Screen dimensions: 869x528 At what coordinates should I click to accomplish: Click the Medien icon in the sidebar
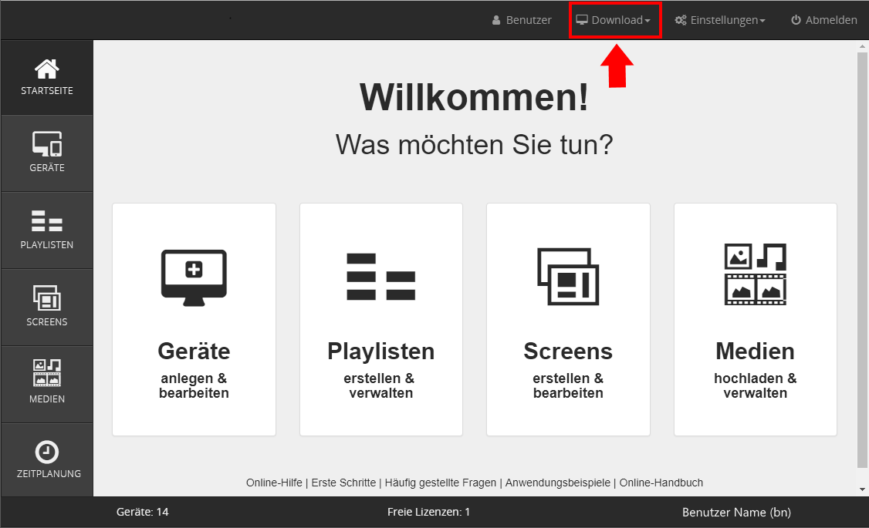47,373
